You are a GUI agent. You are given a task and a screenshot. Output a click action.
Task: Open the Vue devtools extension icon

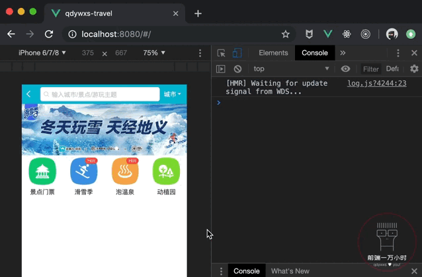pyautogui.click(x=328, y=34)
